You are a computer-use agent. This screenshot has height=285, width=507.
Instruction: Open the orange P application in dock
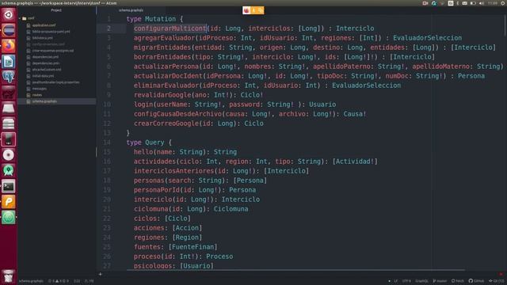point(9,202)
